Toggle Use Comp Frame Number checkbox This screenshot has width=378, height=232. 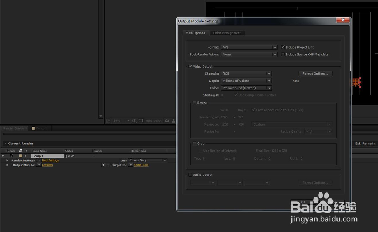pyautogui.click(x=236, y=95)
